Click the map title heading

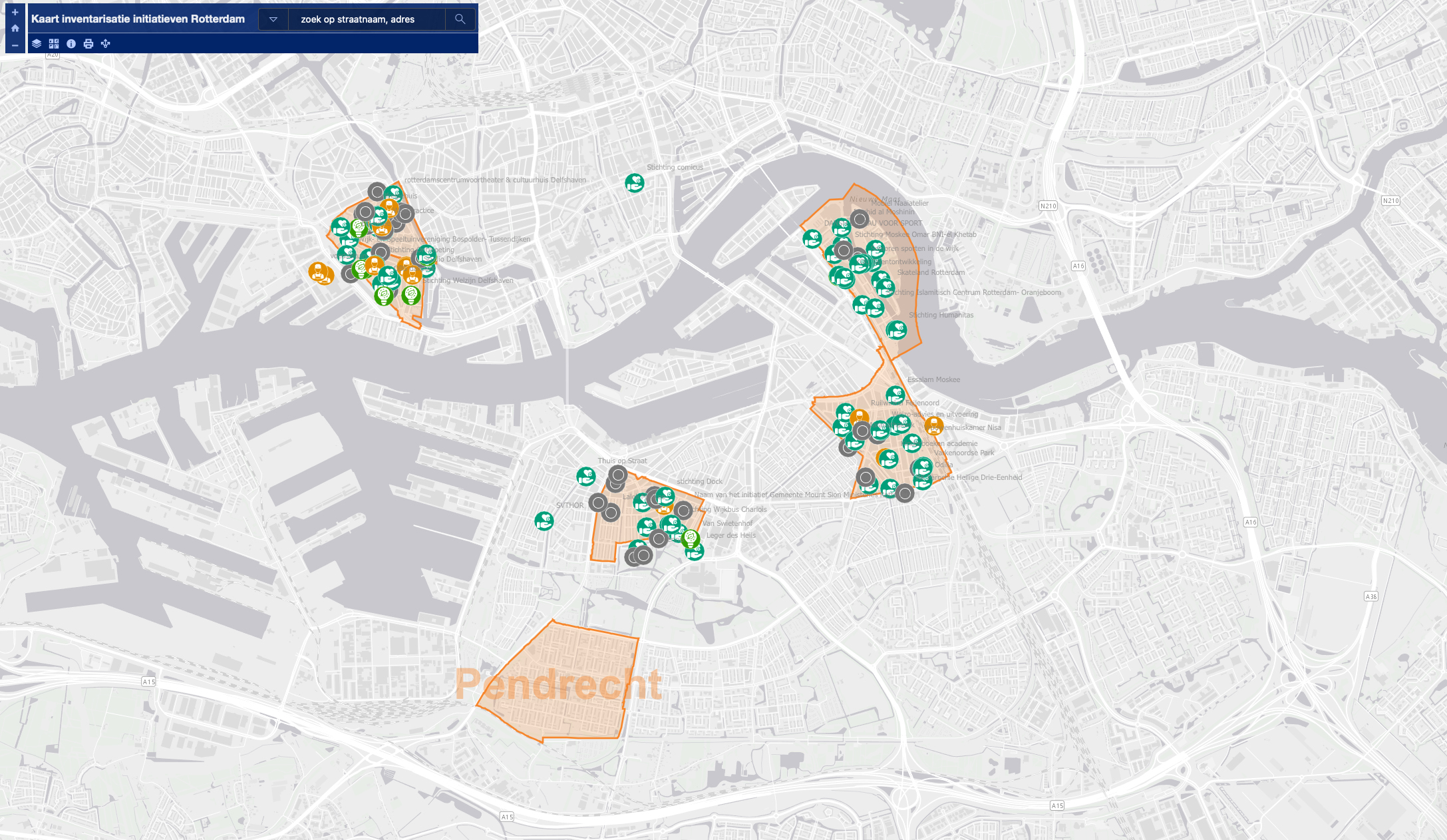(x=138, y=19)
